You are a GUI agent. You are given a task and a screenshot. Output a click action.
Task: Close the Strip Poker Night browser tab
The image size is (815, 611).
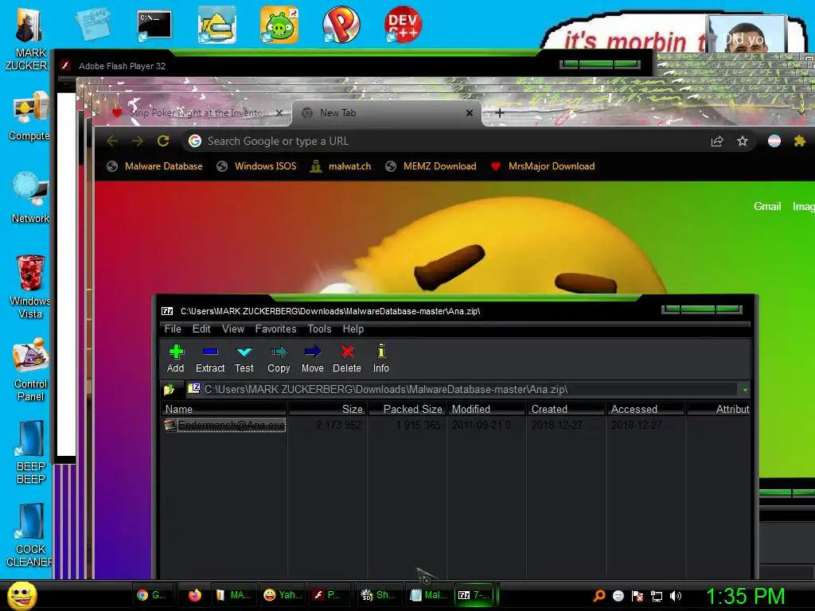coord(279,113)
